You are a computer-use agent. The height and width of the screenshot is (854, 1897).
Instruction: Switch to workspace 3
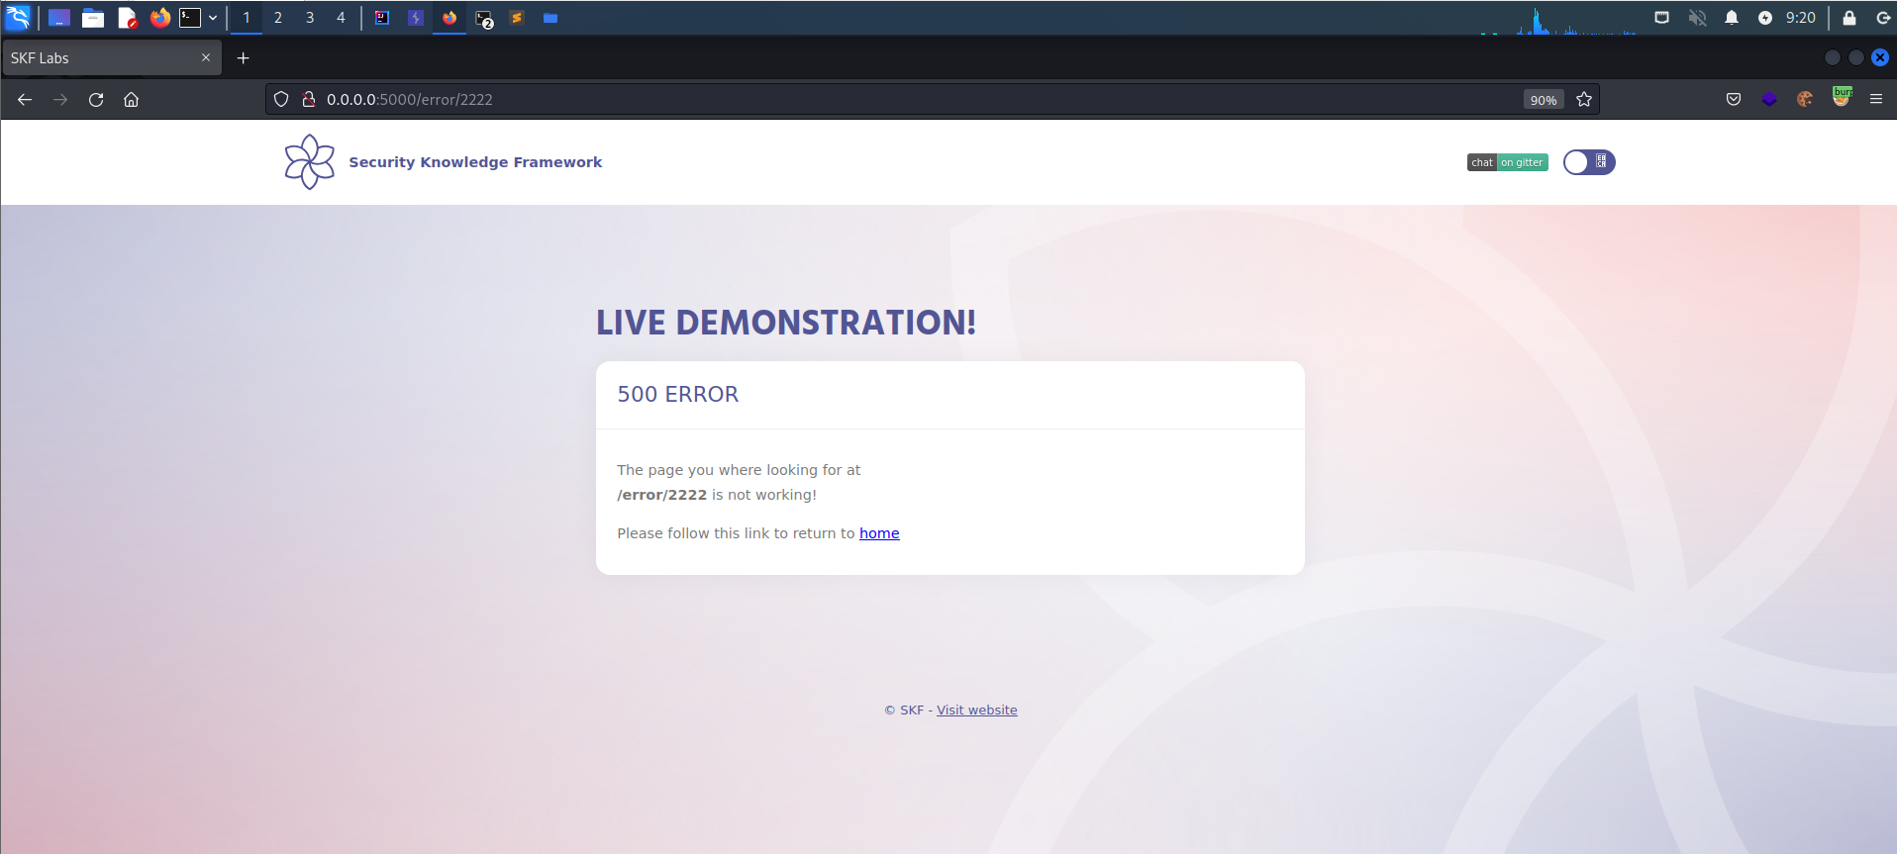click(x=310, y=18)
